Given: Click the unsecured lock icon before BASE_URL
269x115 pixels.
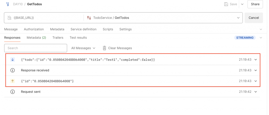Looking at the screenshot, I should tap(9, 18).
